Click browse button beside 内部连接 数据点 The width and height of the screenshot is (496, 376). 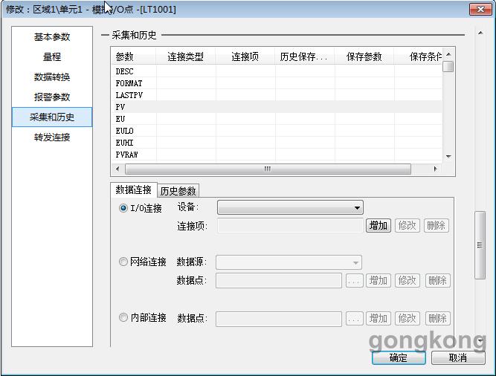[354, 319]
